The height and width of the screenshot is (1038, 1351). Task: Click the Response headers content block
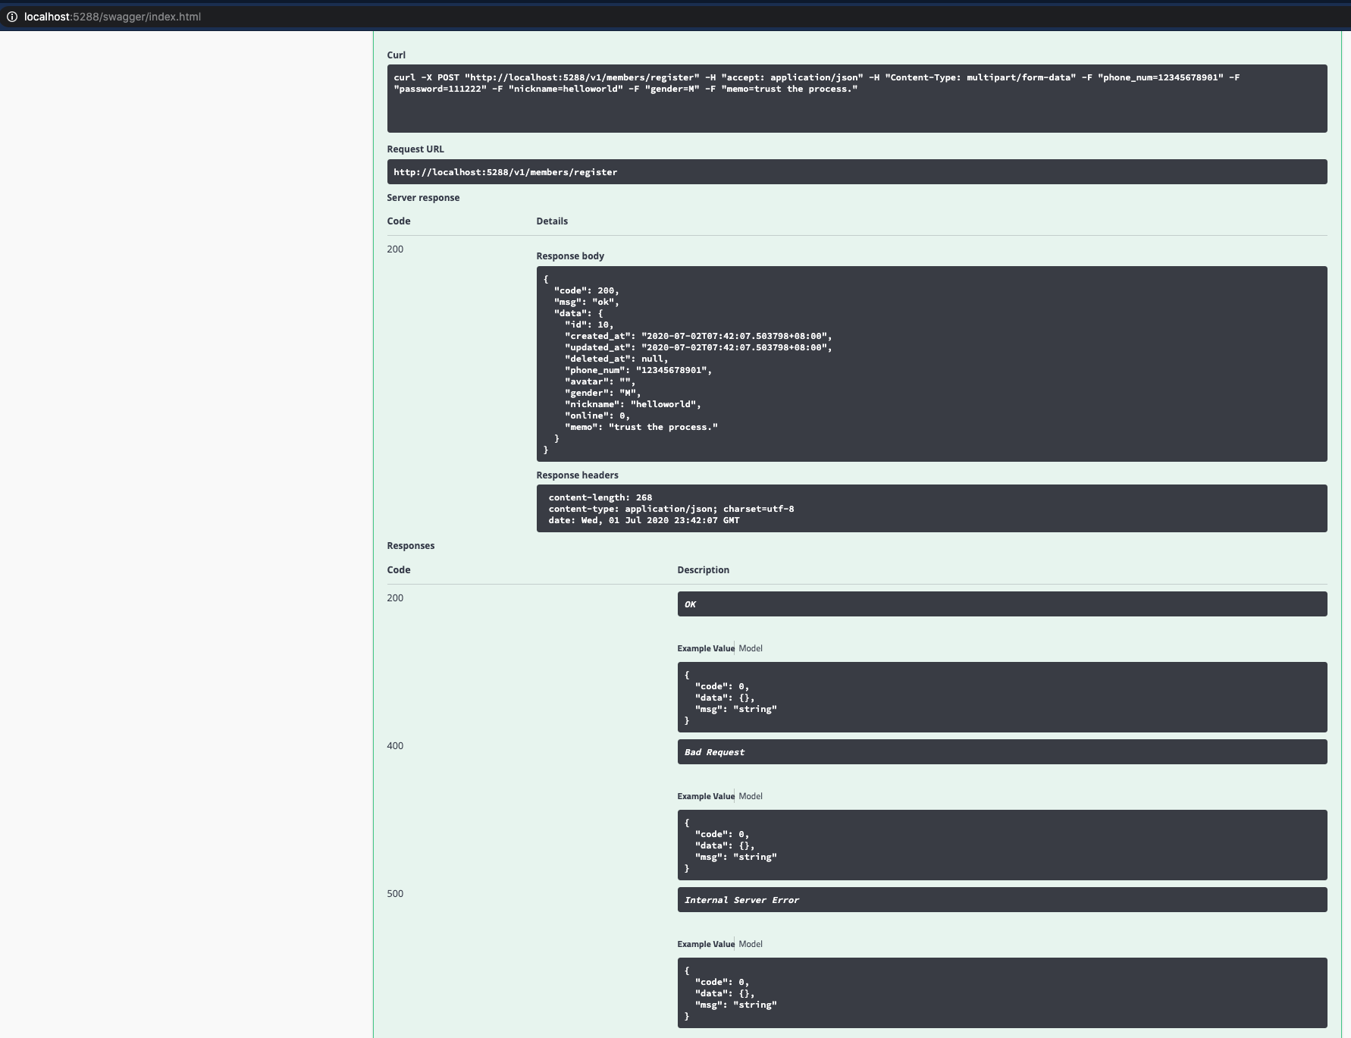[x=932, y=509]
